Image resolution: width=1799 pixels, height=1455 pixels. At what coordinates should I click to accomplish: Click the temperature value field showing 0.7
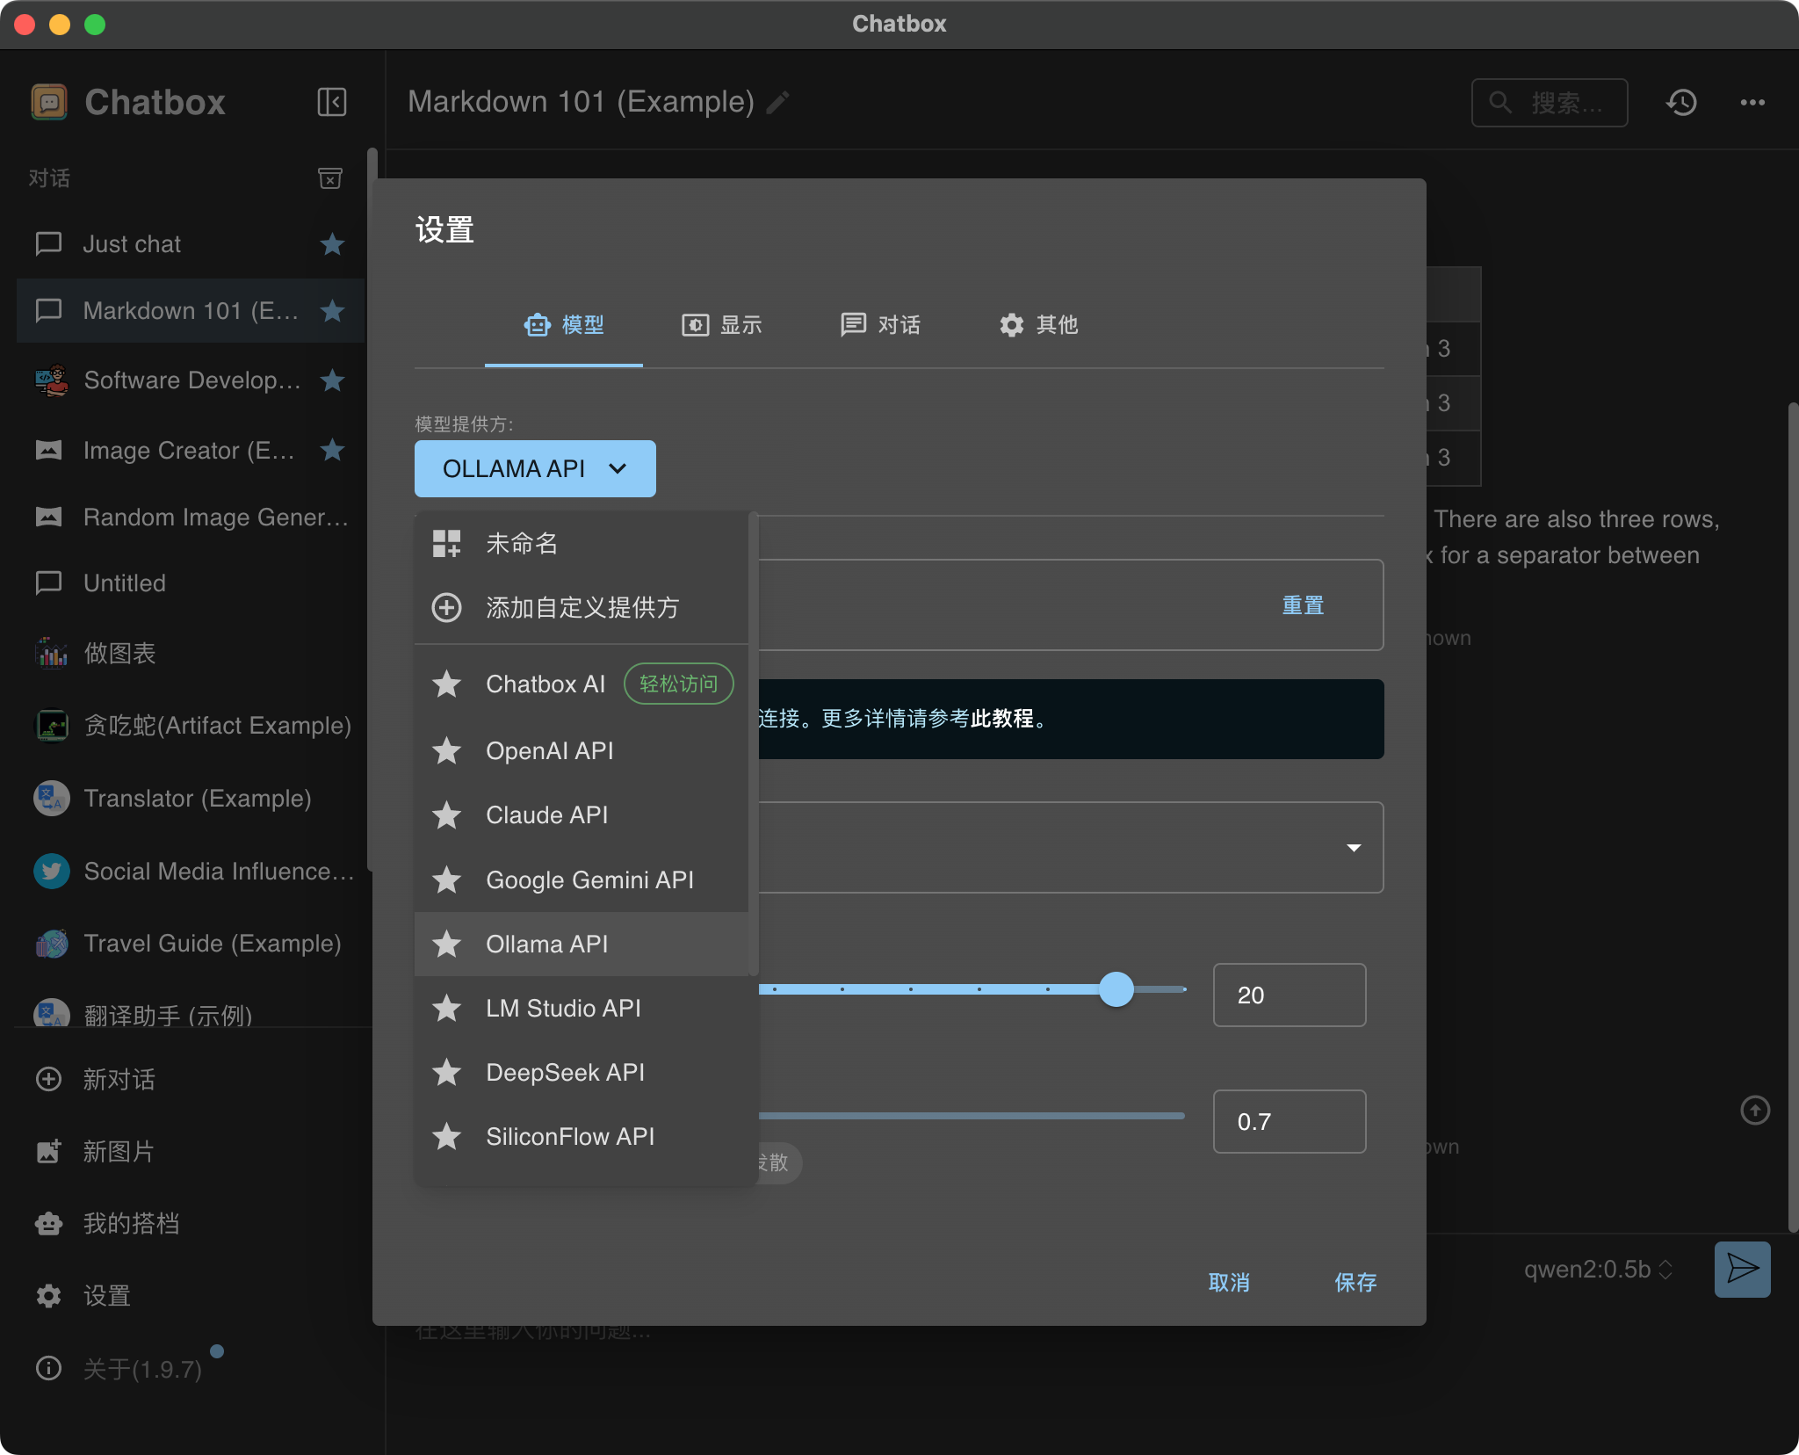tap(1289, 1121)
